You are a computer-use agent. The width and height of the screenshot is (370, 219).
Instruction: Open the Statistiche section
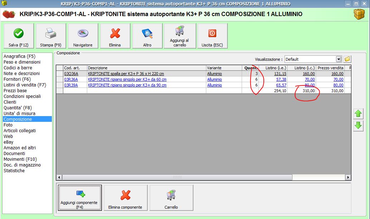pyautogui.click(x=14, y=171)
